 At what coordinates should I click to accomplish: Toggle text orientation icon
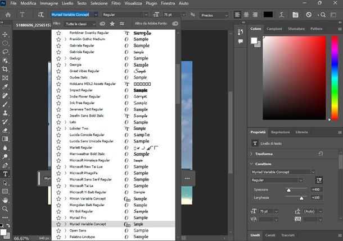click(x=40, y=15)
